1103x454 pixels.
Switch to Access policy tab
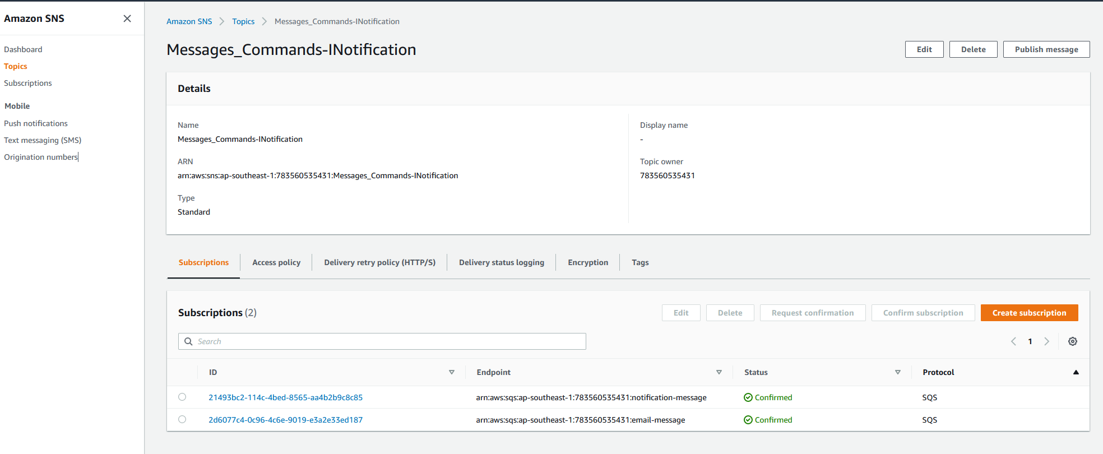tap(276, 262)
